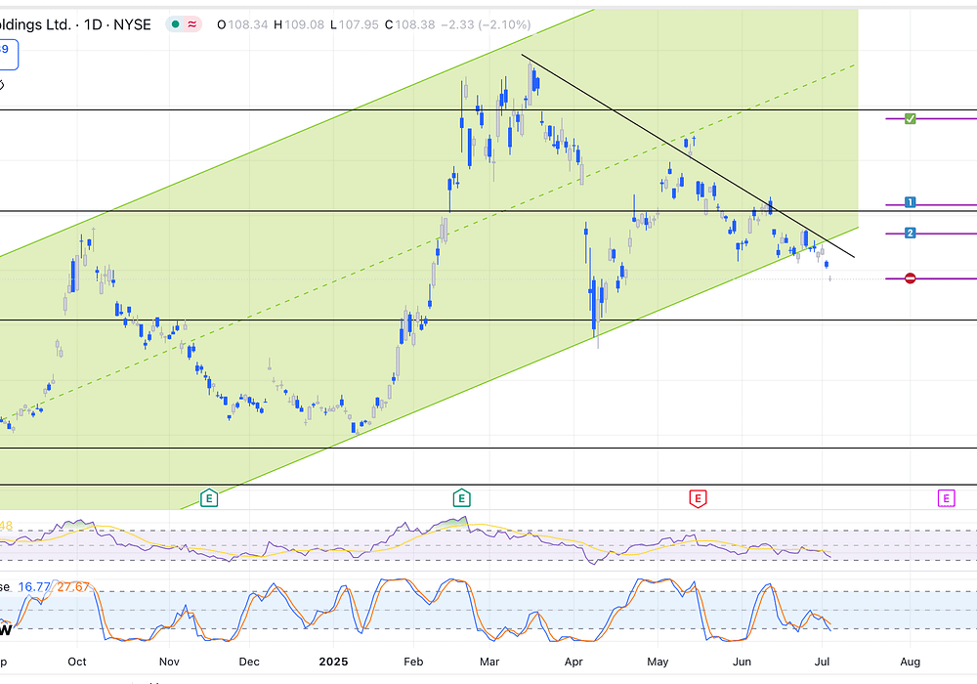The width and height of the screenshot is (977, 684).
Task: Click the green checkmark target marker
Action: tap(910, 118)
